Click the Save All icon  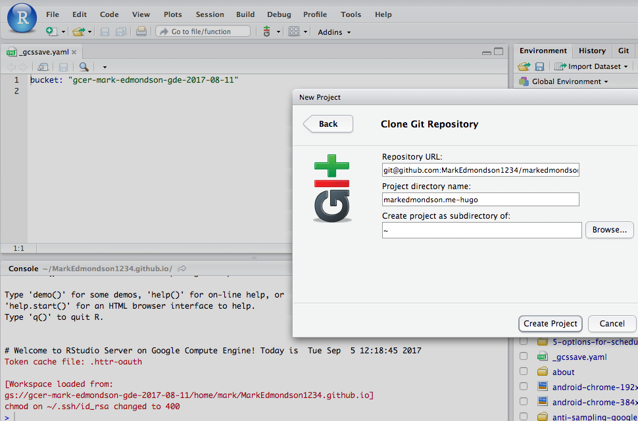pyautogui.click(x=121, y=32)
